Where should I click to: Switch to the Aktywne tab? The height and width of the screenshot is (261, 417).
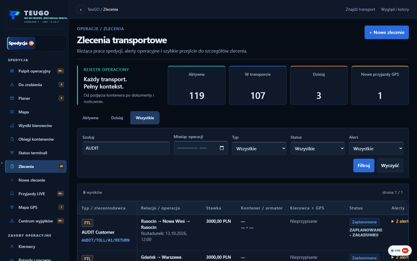point(90,118)
